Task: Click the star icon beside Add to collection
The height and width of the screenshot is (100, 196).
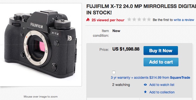Action: click(145, 92)
